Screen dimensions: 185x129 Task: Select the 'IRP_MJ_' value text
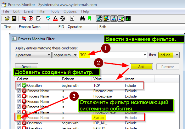(x=100, y=123)
